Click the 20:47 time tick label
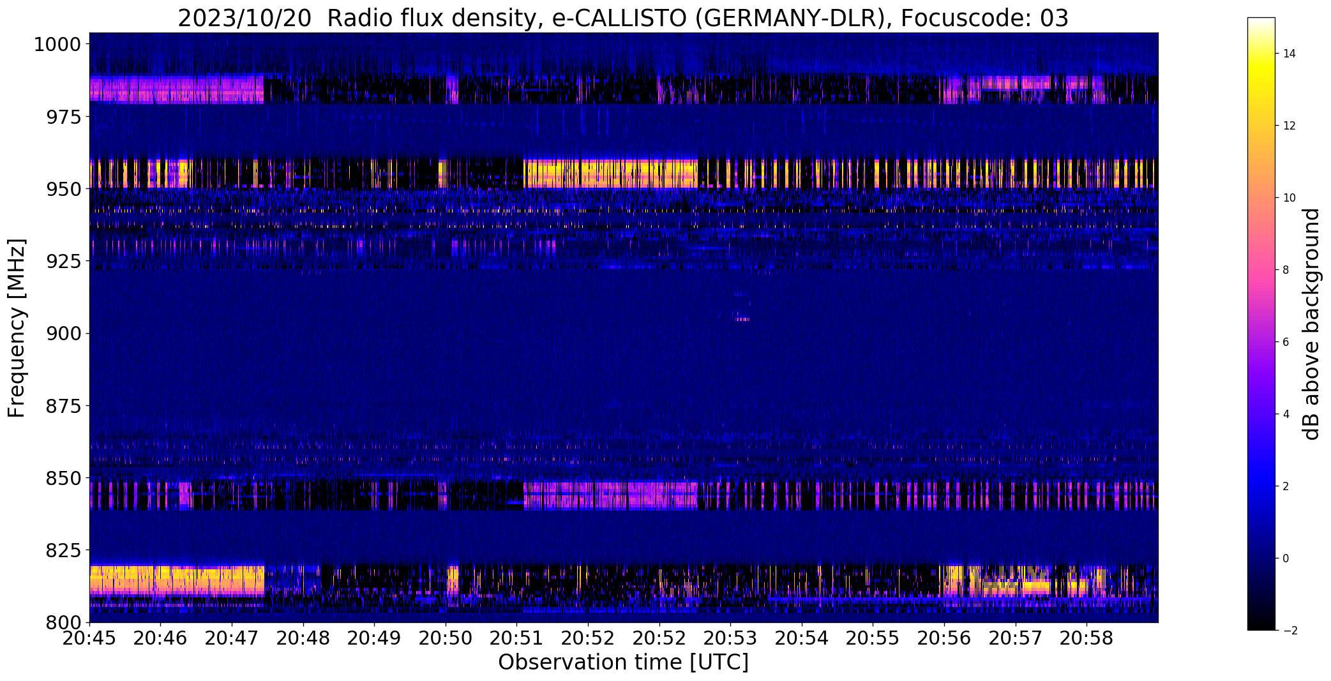 coord(232,638)
